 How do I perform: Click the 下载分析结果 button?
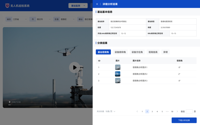coord(184,120)
